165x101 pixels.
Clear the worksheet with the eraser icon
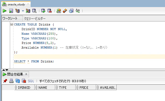tap(65, 11)
